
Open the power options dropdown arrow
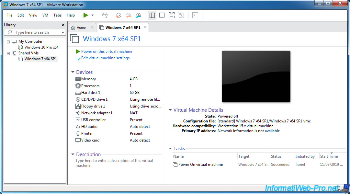click(x=93, y=15)
